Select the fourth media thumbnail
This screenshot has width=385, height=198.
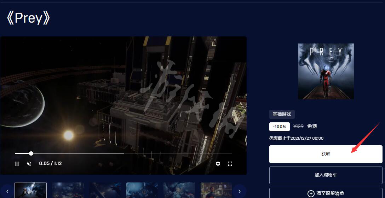point(142,190)
